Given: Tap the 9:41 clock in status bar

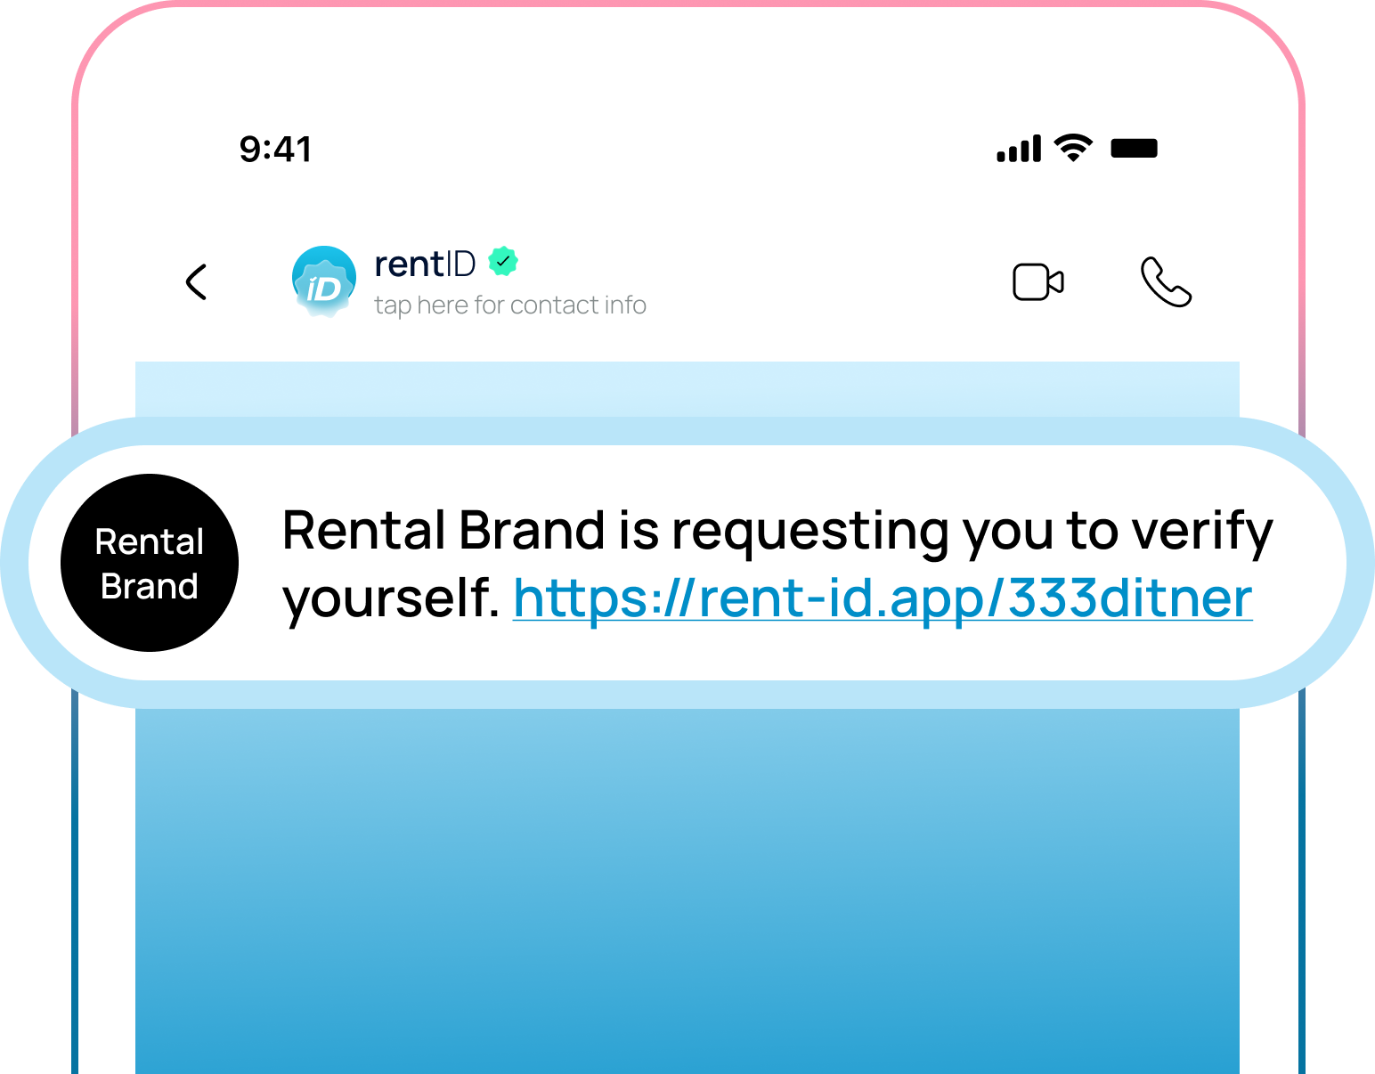Looking at the screenshot, I should (x=275, y=150).
